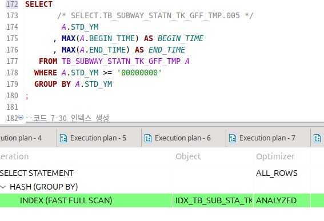The image size is (324, 221).
Task: Collapse the HASH (GROUP BY) node
Action: pos(3,187)
